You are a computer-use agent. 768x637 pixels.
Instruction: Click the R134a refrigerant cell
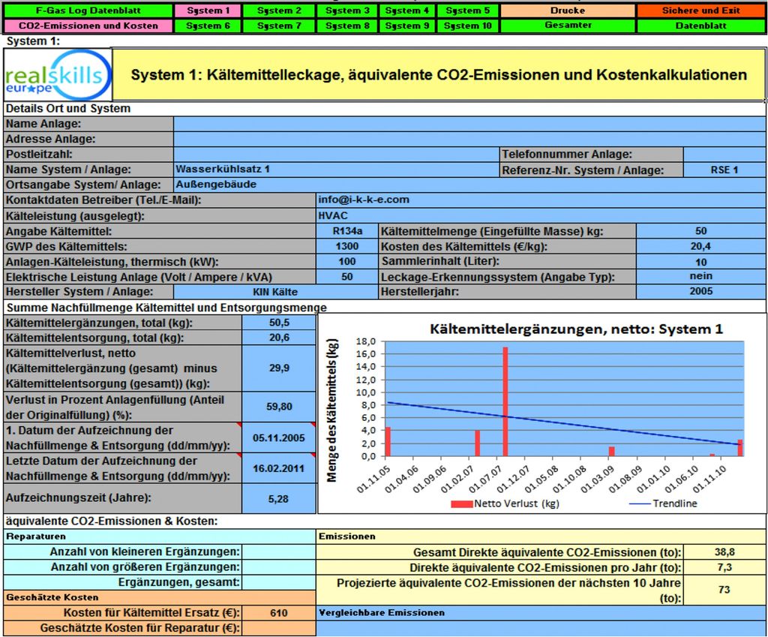[x=347, y=231]
